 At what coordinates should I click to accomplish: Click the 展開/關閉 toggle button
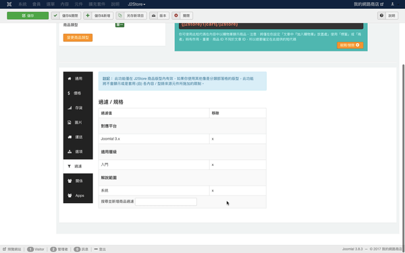pos(350,45)
